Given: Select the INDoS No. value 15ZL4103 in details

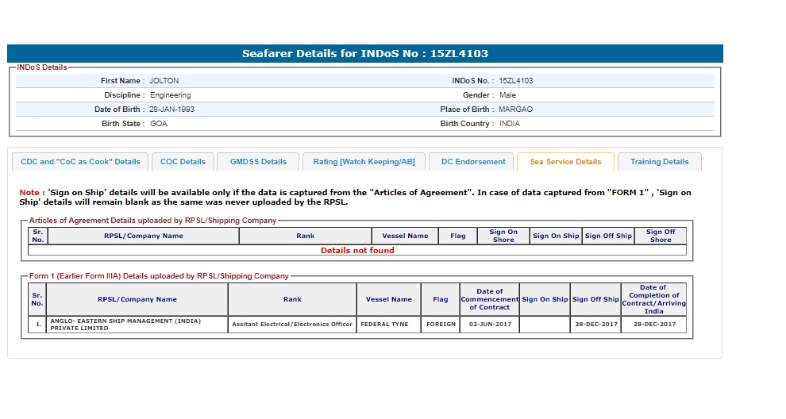Looking at the screenshot, I should 516,81.
